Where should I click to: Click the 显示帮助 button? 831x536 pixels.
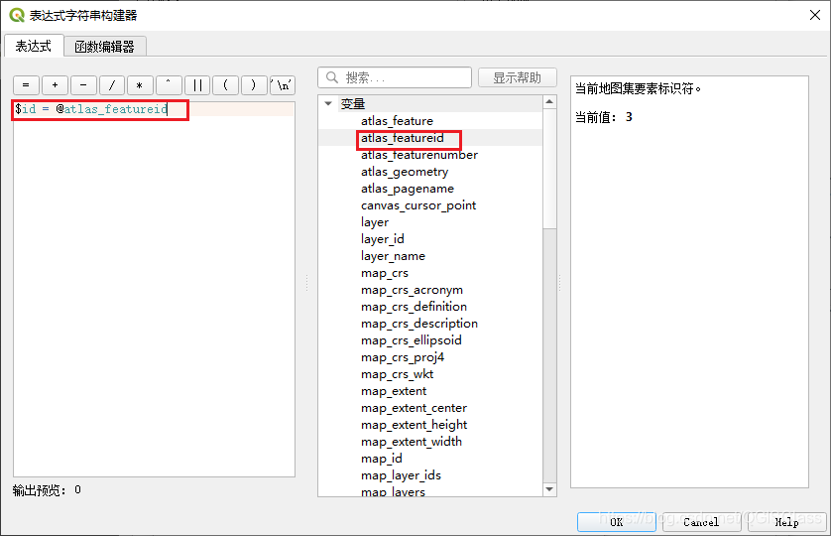pos(518,77)
